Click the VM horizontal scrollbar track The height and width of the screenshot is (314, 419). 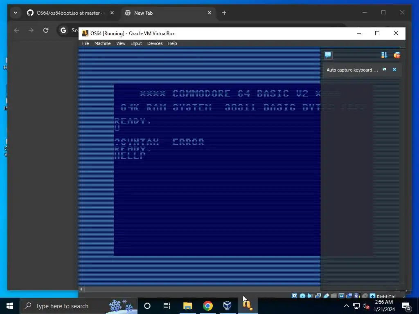point(202,289)
